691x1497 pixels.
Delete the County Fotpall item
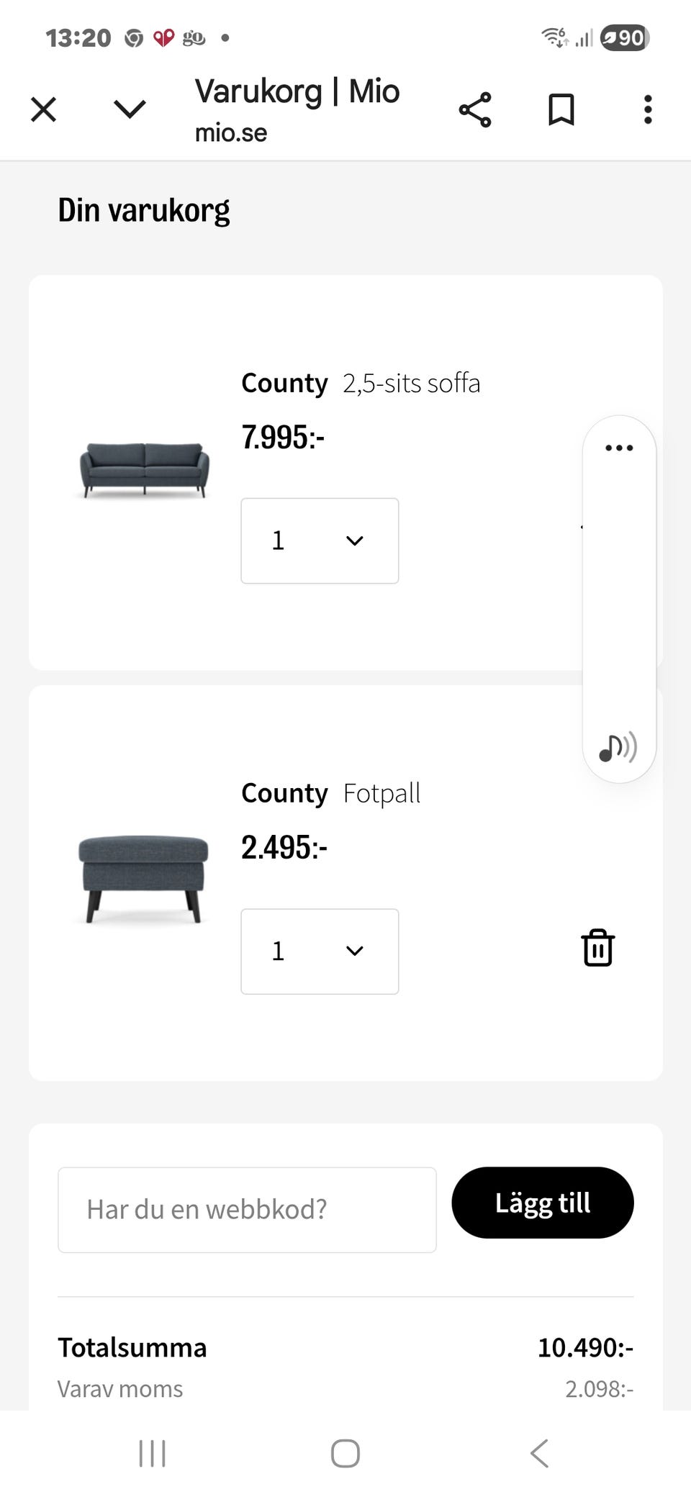click(x=597, y=948)
